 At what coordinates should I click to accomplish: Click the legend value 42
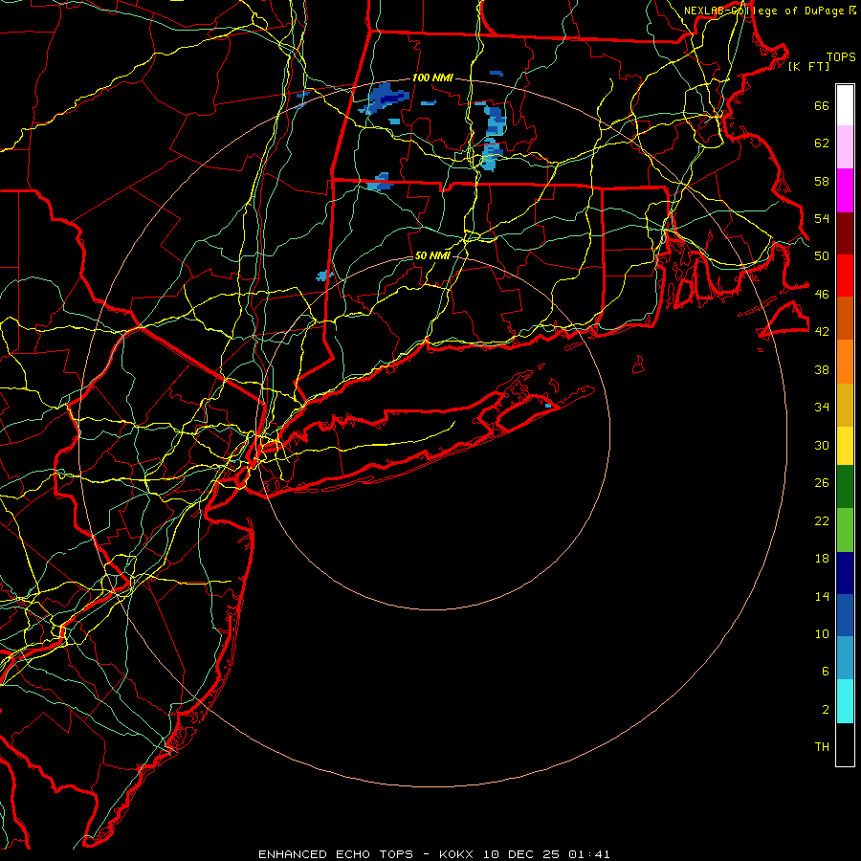coord(822,331)
